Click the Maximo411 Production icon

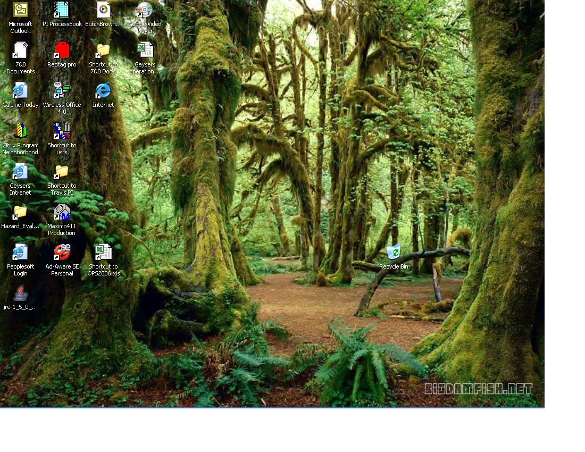pyautogui.click(x=62, y=212)
